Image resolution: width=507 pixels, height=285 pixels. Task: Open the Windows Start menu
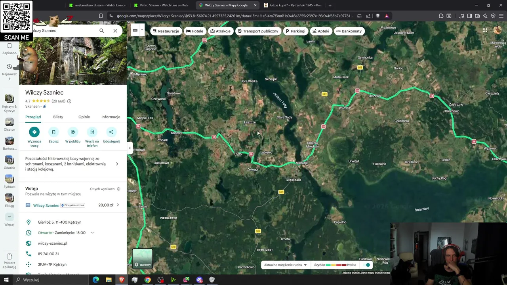[6, 280]
